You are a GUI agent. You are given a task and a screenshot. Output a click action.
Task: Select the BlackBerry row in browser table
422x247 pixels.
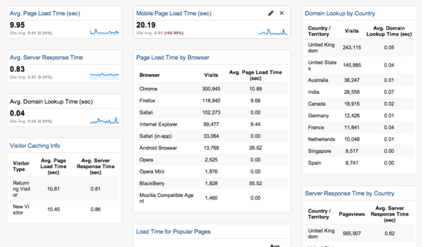(x=212, y=183)
